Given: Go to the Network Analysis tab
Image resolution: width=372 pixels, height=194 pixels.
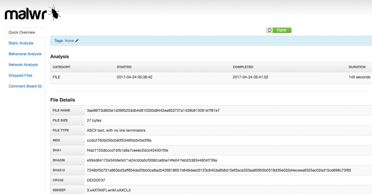Looking at the screenshot, I should coord(23,65).
